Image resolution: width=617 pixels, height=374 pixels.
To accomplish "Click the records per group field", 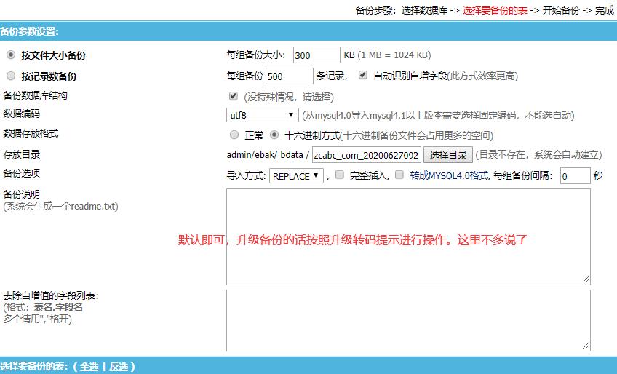I will [289, 76].
